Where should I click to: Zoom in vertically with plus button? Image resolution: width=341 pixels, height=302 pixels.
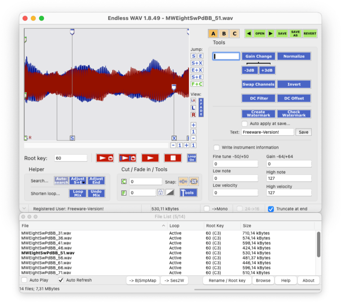[193, 125]
